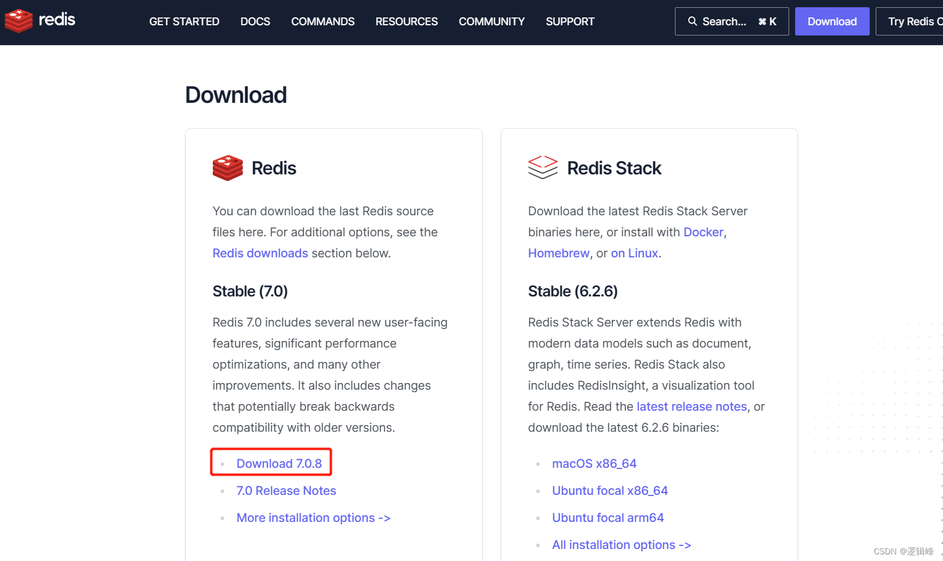Download the Ubuntu focal x86_64 binary
This screenshot has height=561, width=943.
[610, 491]
